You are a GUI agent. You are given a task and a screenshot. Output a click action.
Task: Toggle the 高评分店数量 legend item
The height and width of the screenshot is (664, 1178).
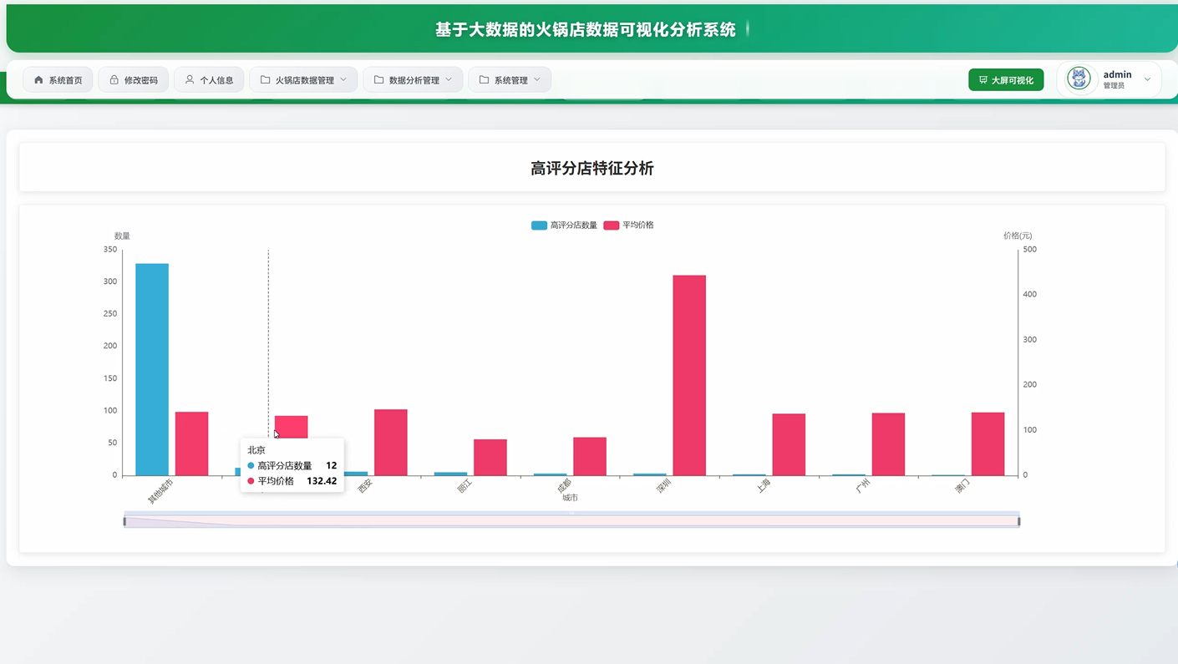pyautogui.click(x=565, y=226)
